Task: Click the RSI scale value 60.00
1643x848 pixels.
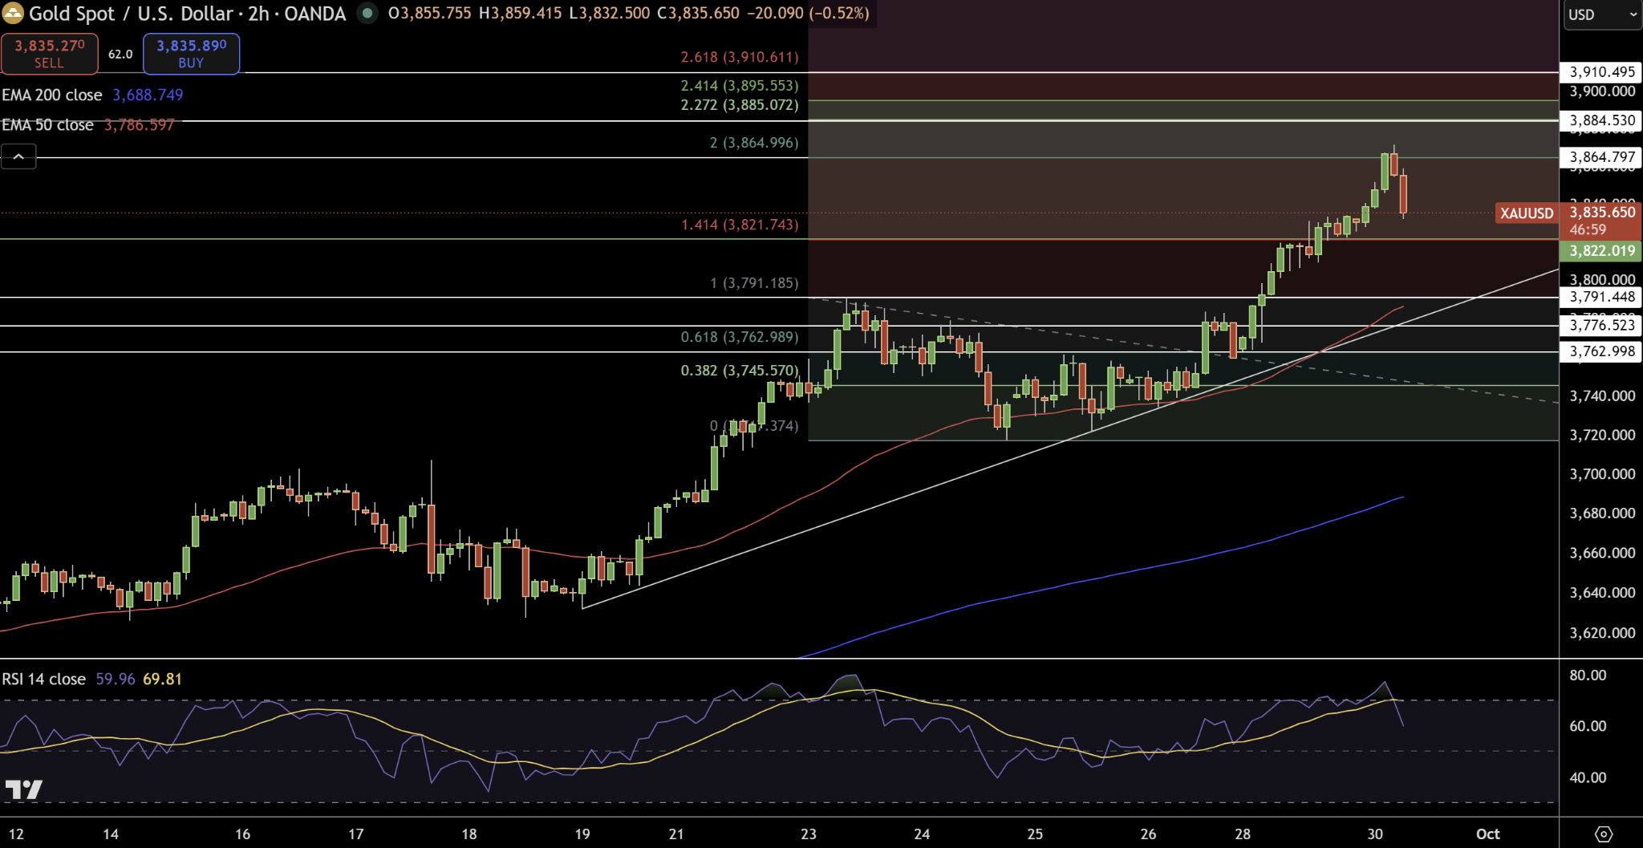Action: tap(1588, 727)
